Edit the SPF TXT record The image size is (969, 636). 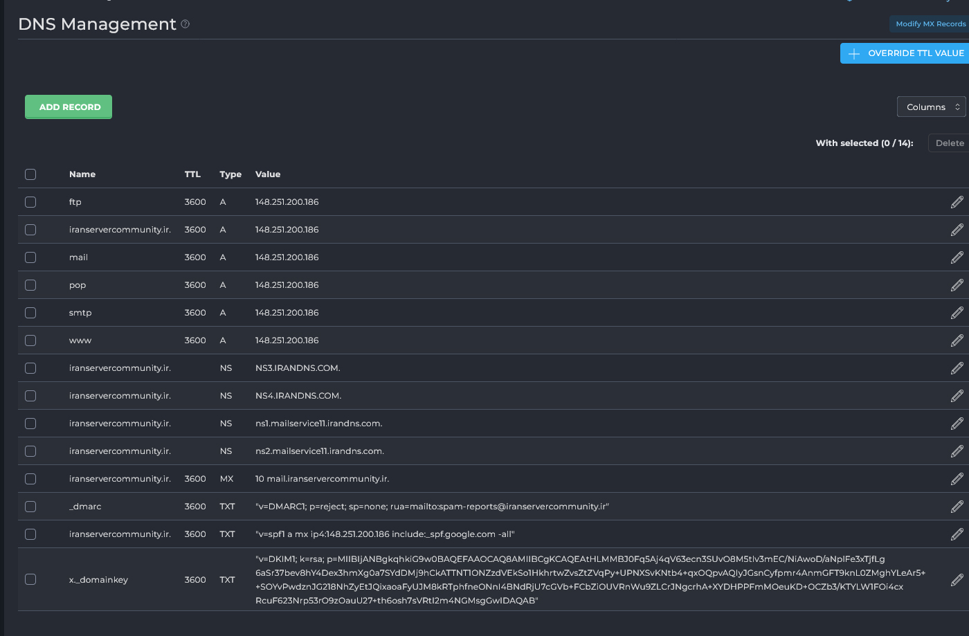click(958, 534)
